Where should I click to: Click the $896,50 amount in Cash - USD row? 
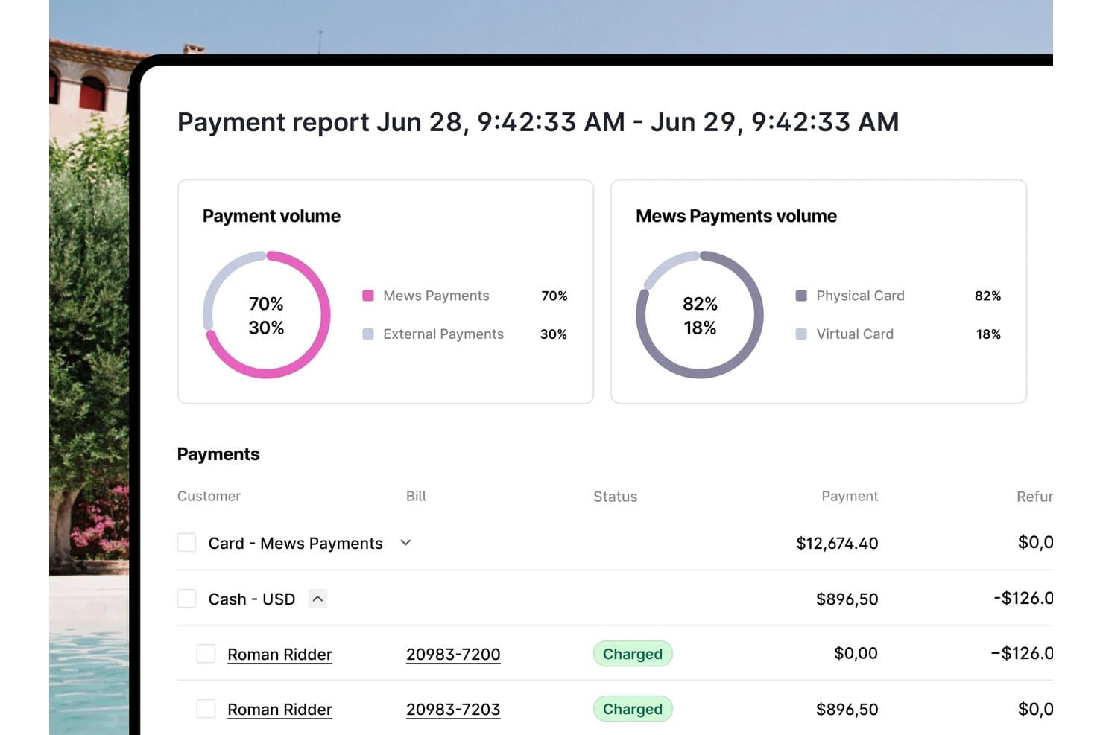[x=847, y=599]
